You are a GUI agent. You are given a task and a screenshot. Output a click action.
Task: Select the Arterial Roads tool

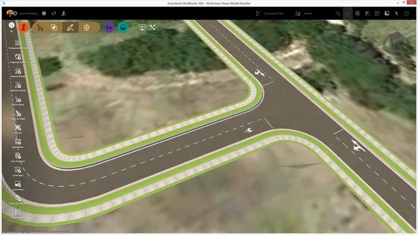click(18, 72)
